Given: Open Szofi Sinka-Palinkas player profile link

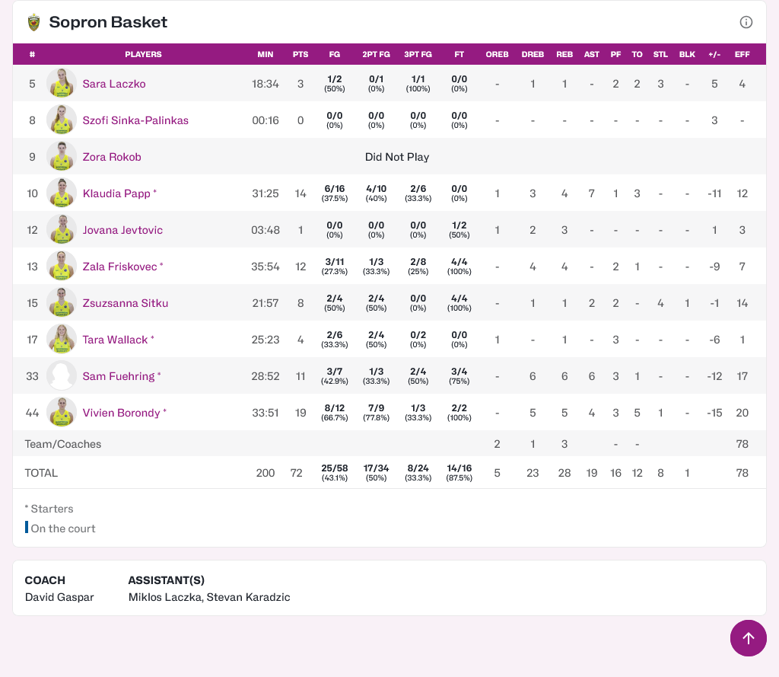Looking at the screenshot, I should [135, 120].
